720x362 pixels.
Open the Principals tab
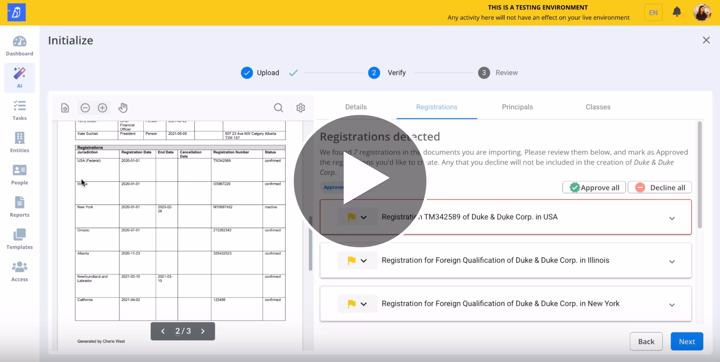click(x=517, y=107)
